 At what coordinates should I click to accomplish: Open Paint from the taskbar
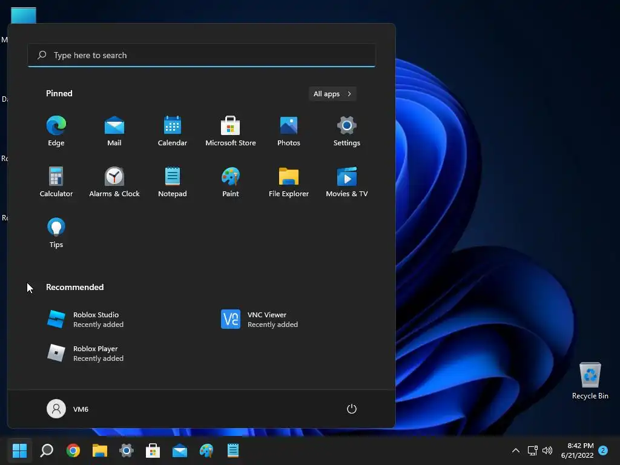pos(206,450)
